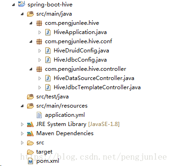
Task: Click the HiveJdbcTemplateController.java file icon
Action: [48, 87]
